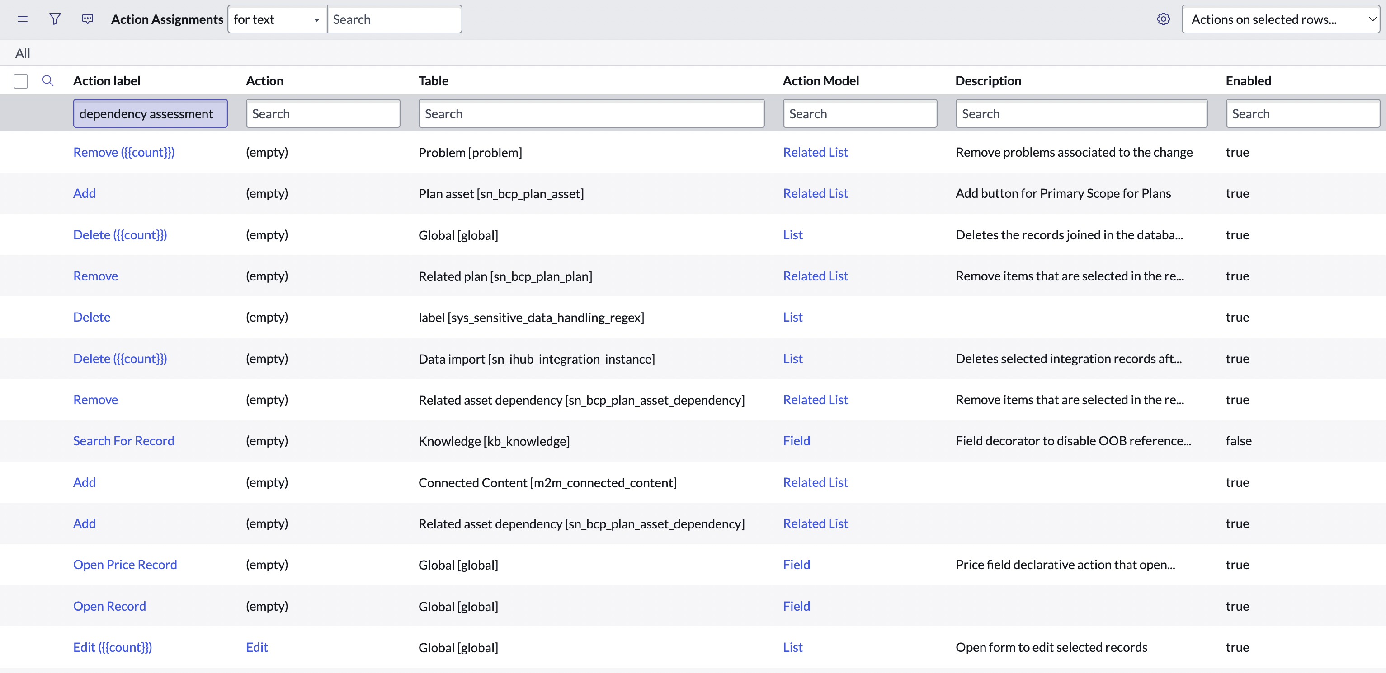1386x673 pixels.
Task: Click the top Search input box
Action: [394, 19]
